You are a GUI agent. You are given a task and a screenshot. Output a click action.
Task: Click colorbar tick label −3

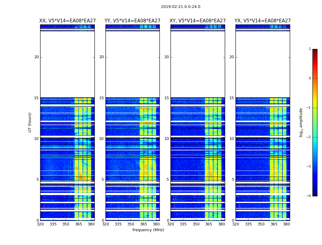309,167
